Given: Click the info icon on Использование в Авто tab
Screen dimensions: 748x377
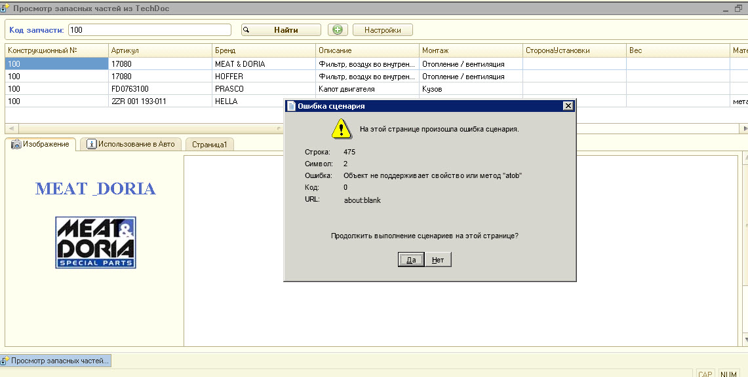Looking at the screenshot, I should pyautogui.click(x=92, y=144).
